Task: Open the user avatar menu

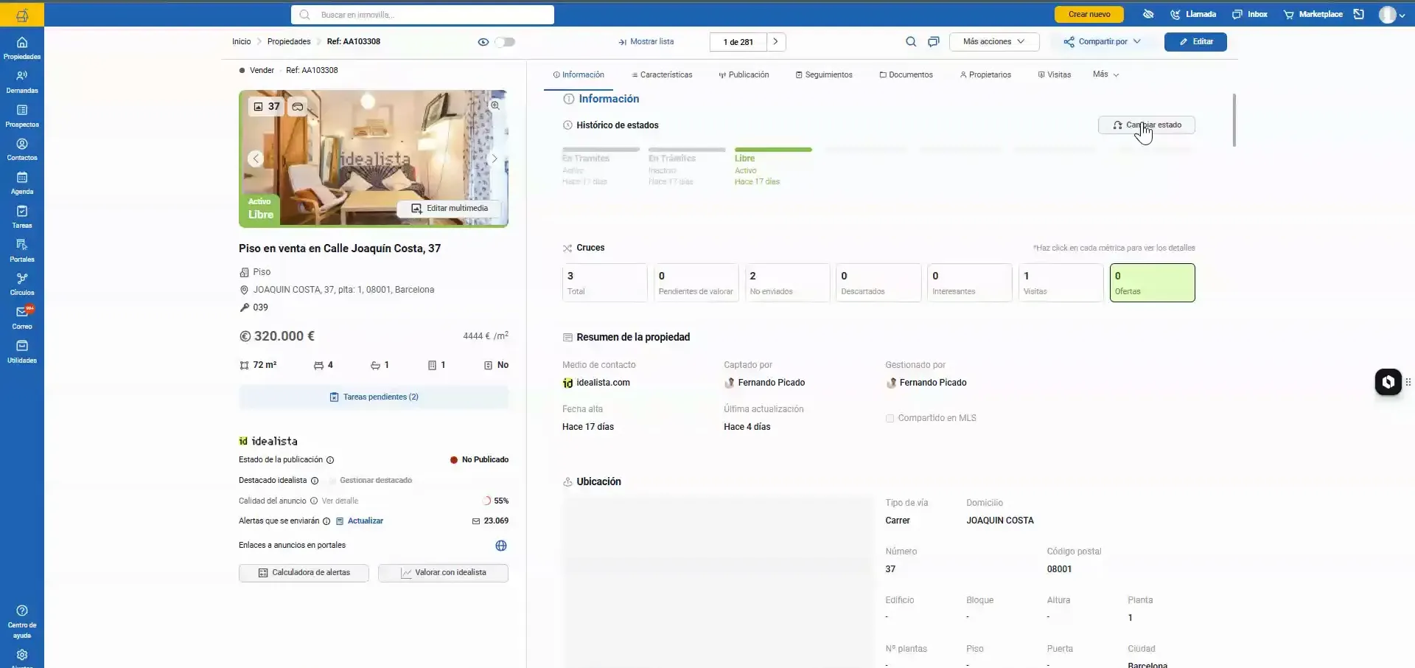Action: (x=1391, y=14)
